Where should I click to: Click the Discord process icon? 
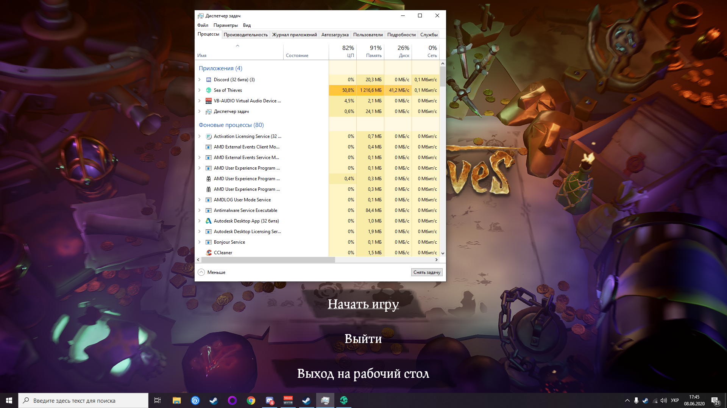[209, 80]
